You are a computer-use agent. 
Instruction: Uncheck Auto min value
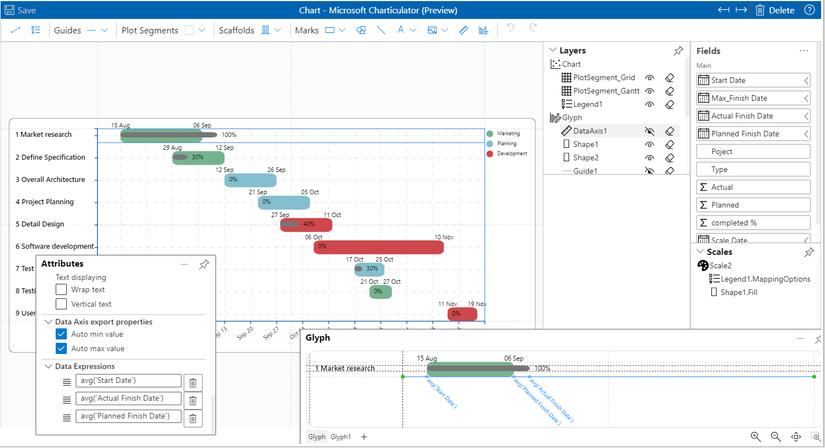61,334
